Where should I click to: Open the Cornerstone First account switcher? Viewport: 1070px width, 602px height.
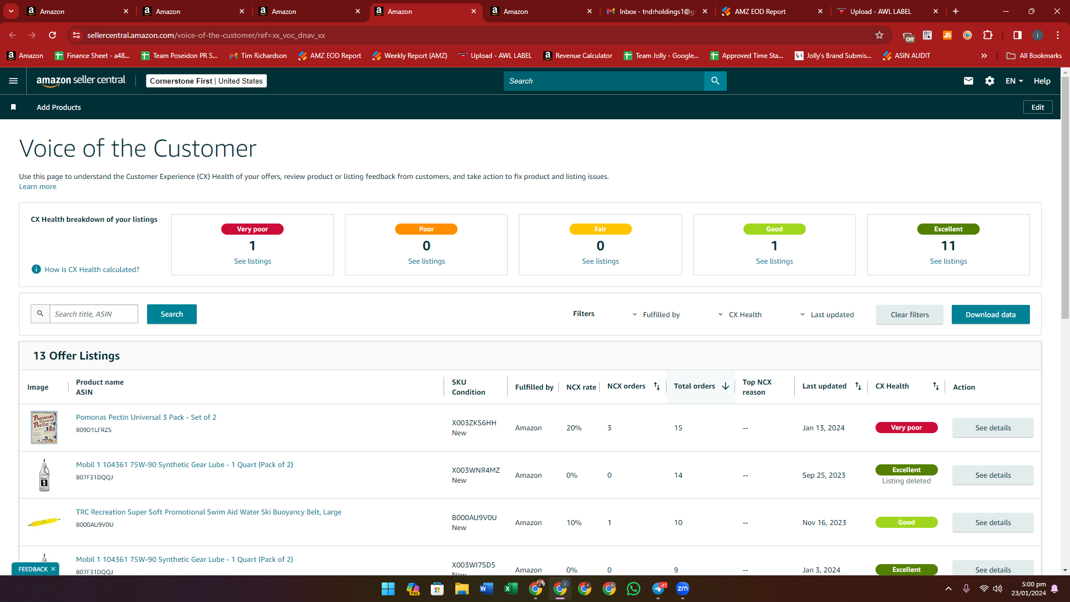pos(206,81)
